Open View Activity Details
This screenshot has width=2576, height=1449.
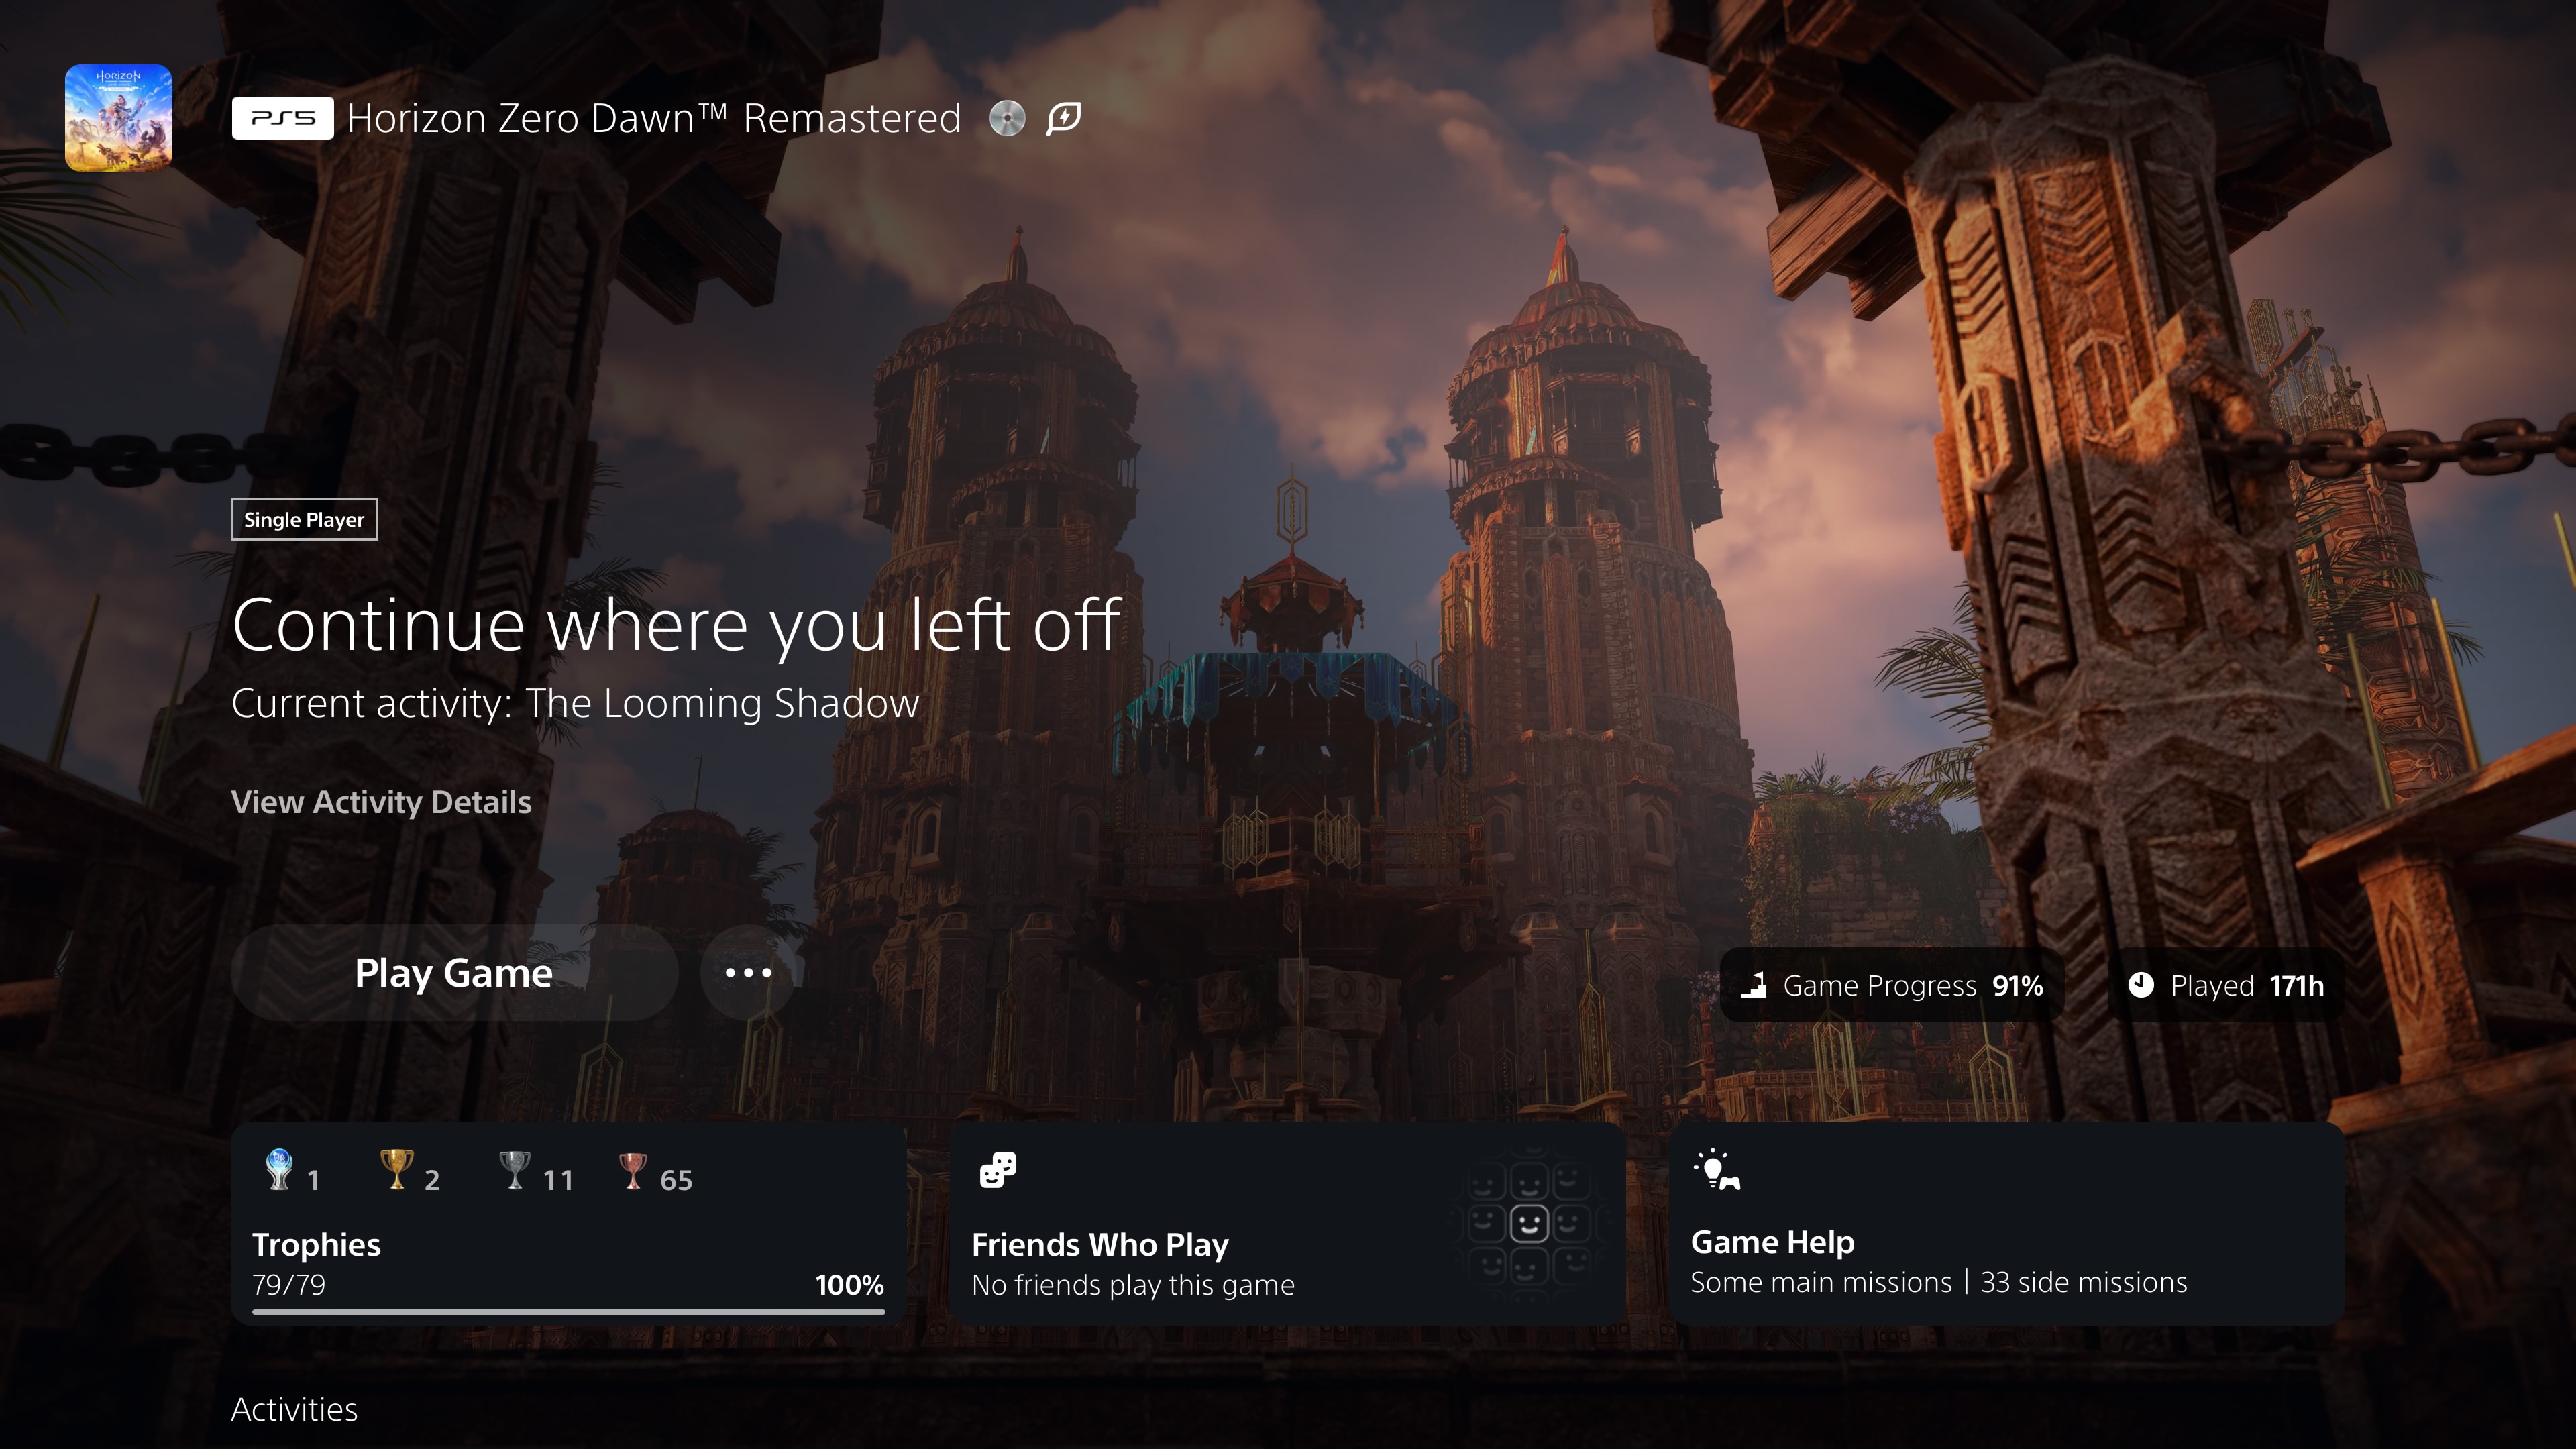pyautogui.click(x=381, y=802)
